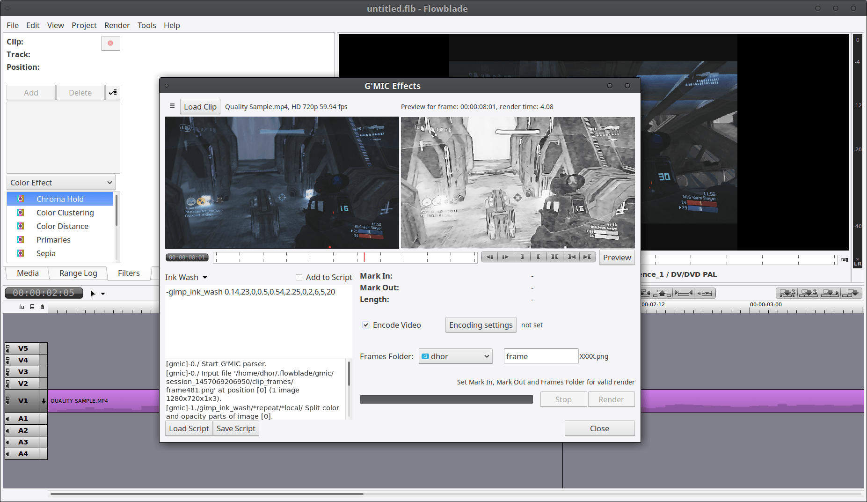Viewport: 867px width, 502px height.
Task: Jump to Mark Out in G'MIC
Action: pyautogui.click(x=587, y=257)
